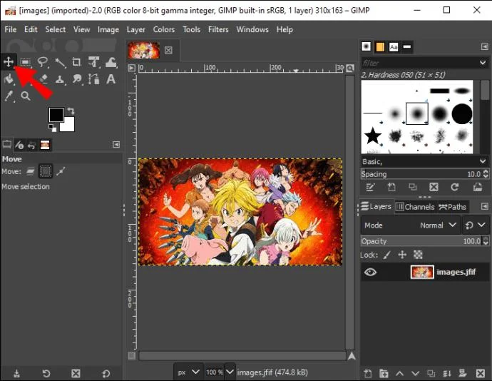This screenshot has height=381, width=492.
Task: Choose the solid black round brush
Action: tap(462, 113)
